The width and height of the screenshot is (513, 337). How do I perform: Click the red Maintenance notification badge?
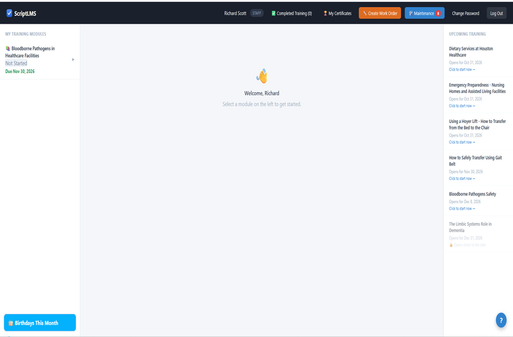click(438, 13)
